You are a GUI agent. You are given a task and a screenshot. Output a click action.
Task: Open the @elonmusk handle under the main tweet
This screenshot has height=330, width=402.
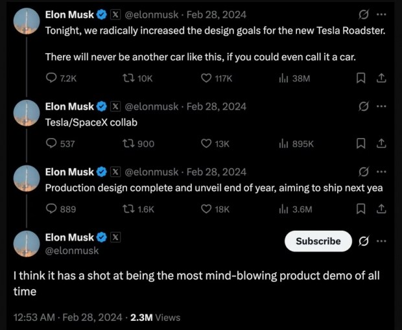72,250
